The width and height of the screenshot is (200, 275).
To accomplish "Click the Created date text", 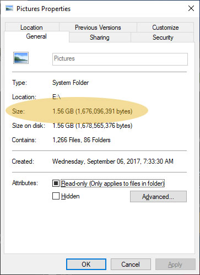I will [113, 161].
